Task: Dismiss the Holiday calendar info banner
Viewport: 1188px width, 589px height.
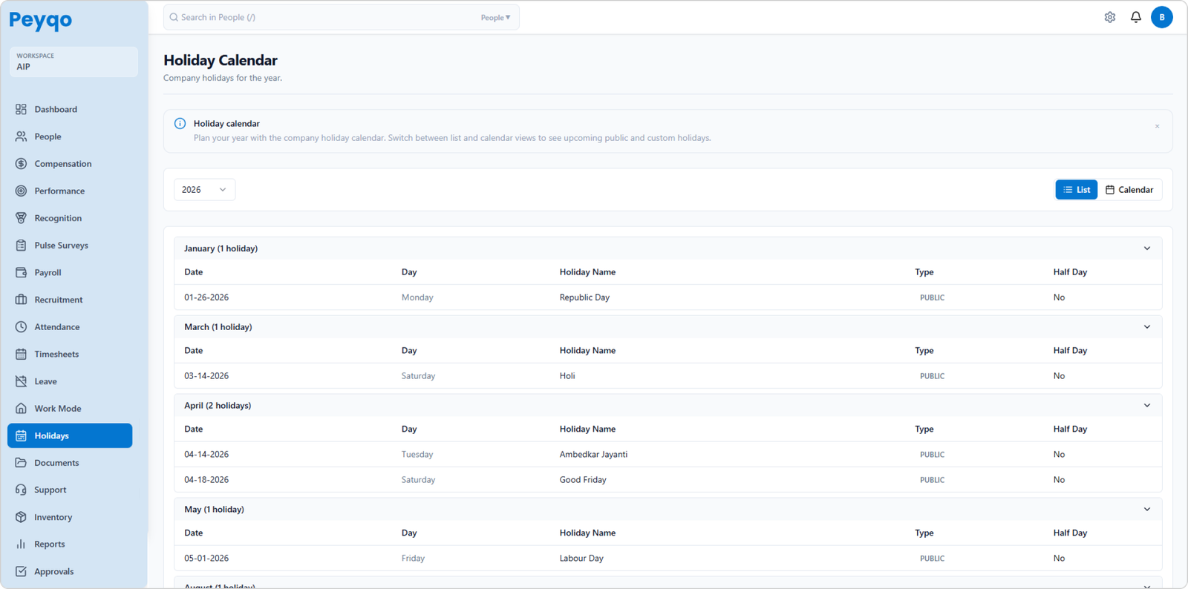Action: tap(1157, 126)
